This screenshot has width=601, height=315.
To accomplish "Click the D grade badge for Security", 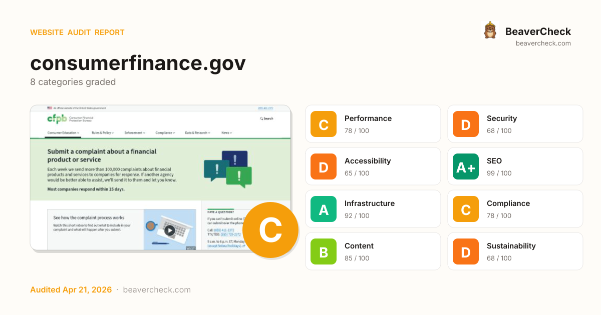I will pos(466,124).
